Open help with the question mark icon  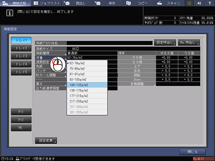(210, 3)
